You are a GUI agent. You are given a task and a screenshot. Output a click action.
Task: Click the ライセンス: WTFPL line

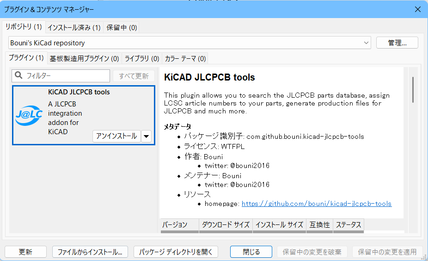pos(214,147)
